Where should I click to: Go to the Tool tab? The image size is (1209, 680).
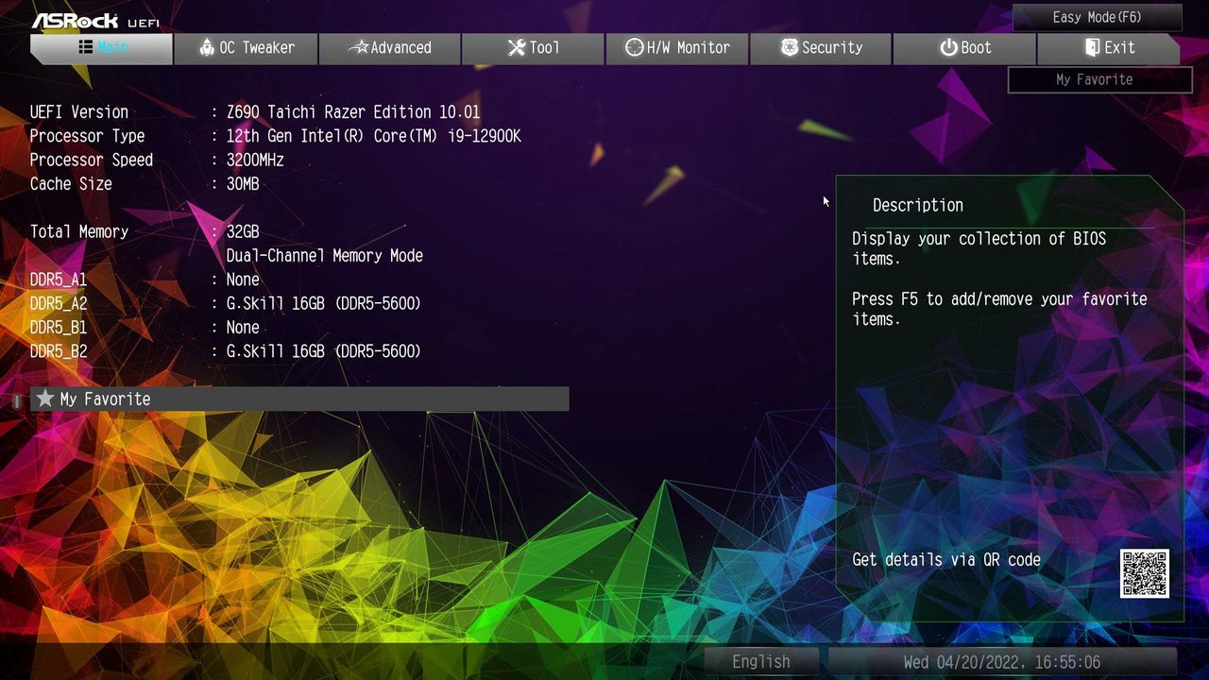click(x=534, y=48)
